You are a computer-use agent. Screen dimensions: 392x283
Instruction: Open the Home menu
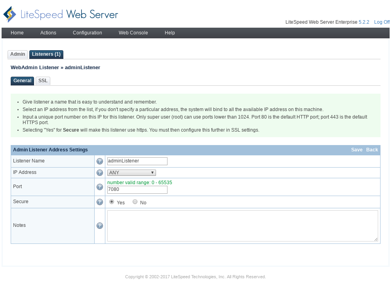[17, 33]
